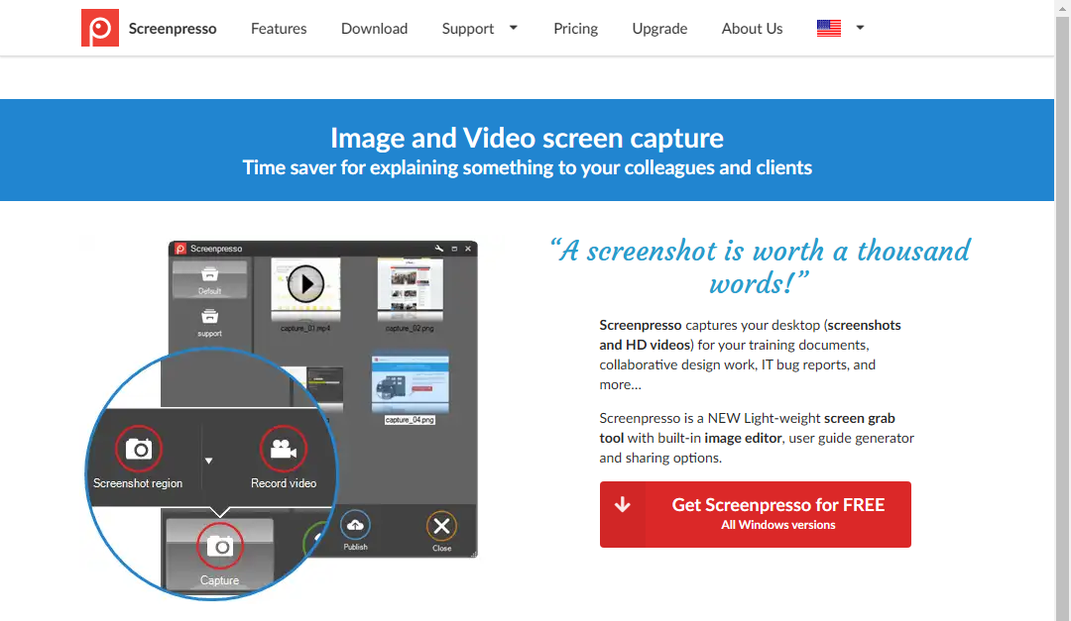Click the Close X circle icon
Image resolution: width=1071 pixels, height=621 pixels.
point(441,526)
